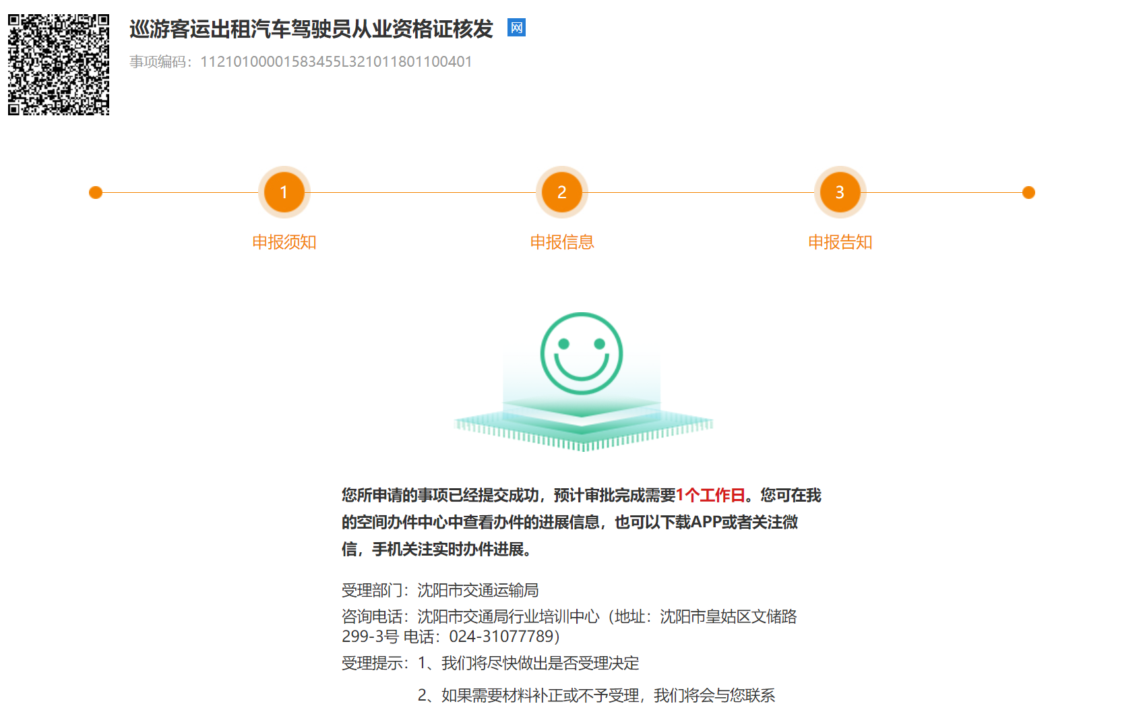Open the 申报告知 step label
1143x706 pixels.
coord(840,242)
